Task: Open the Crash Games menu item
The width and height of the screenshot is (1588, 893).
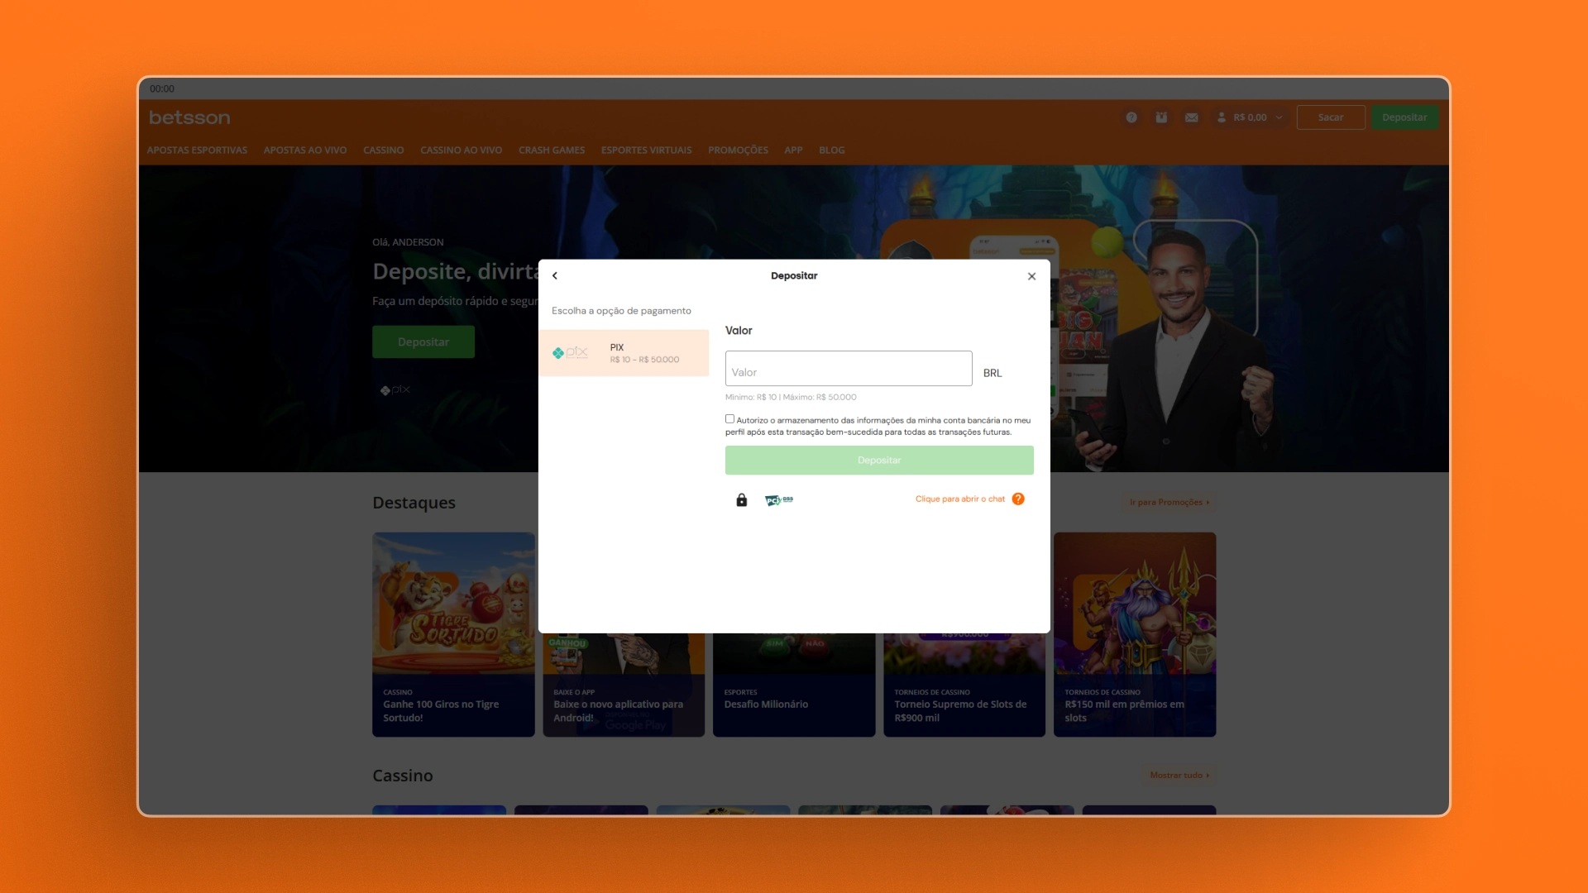Action: (552, 150)
